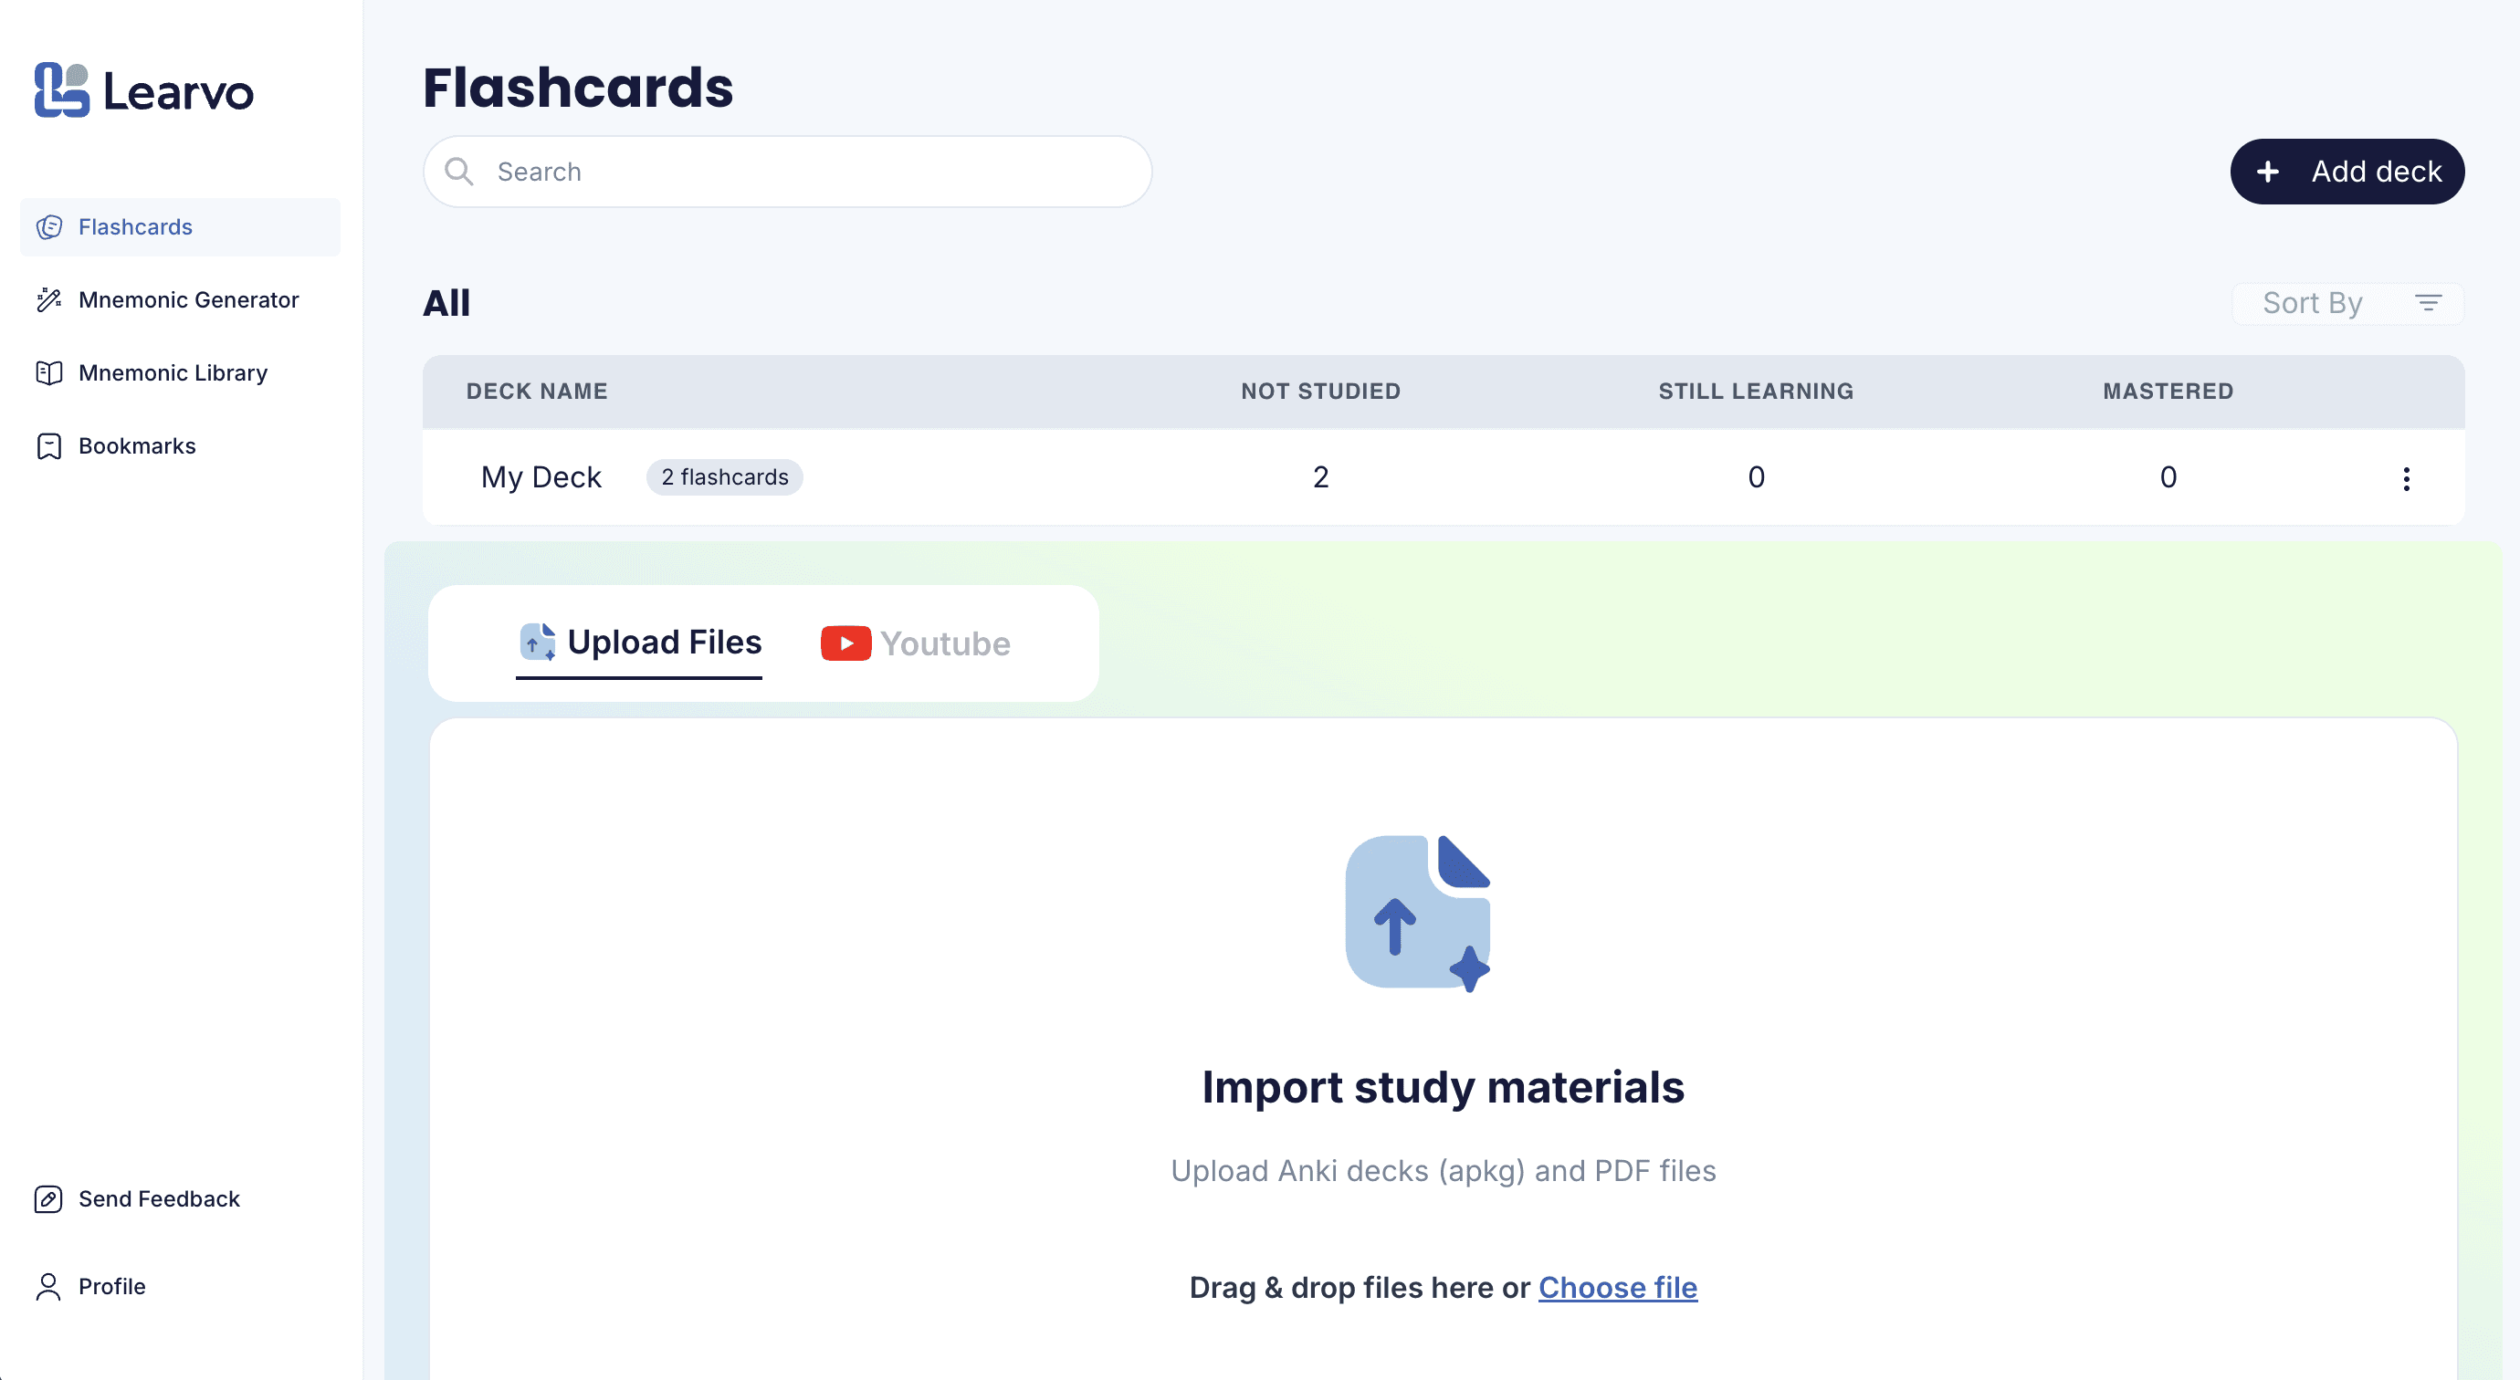Click the 2 flashcards badge
This screenshot has height=1380, width=2520.
pyautogui.click(x=724, y=477)
